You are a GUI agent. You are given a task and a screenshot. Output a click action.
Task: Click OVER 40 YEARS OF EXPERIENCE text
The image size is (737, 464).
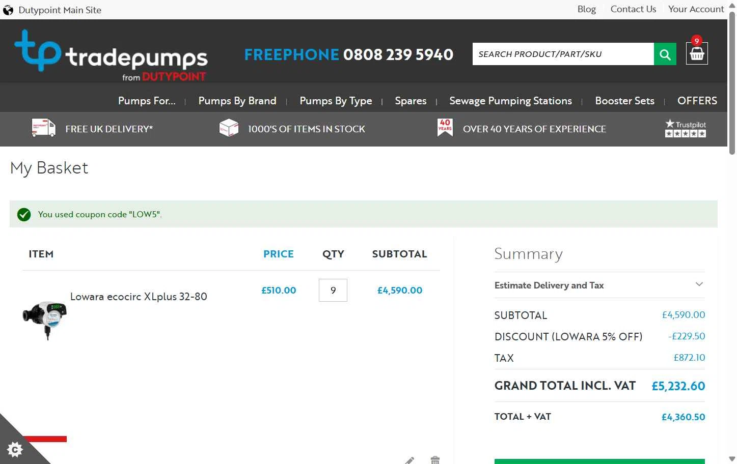coord(534,129)
